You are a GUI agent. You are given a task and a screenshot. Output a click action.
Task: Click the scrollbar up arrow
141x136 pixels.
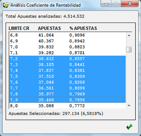[129, 35]
